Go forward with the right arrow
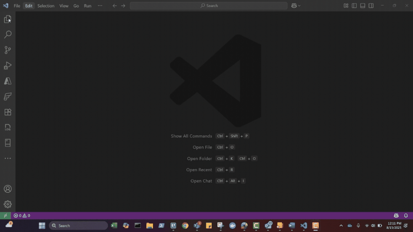413x232 pixels. [x=123, y=5]
